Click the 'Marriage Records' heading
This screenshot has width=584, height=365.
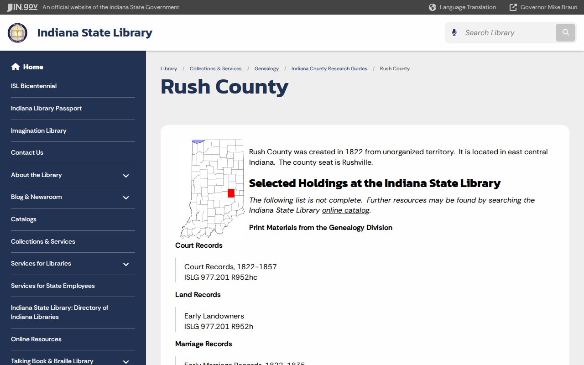pos(203,344)
